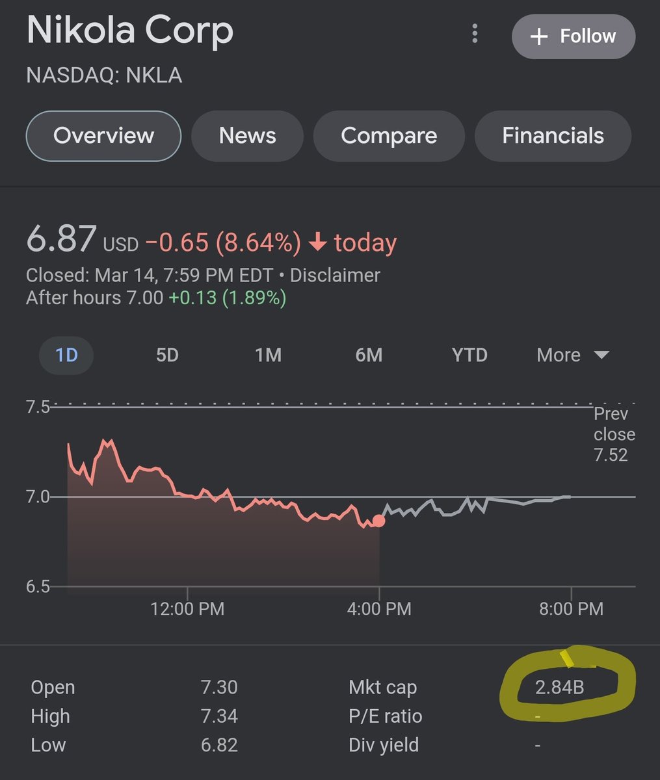The width and height of the screenshot is (660, 780).
Task: Switch chart to 6M range
Action: (369, 355)
